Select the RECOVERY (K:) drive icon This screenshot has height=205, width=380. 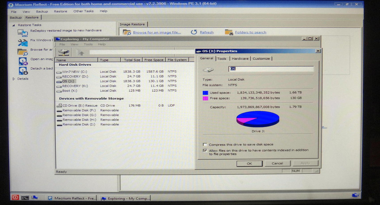(59, 86)
